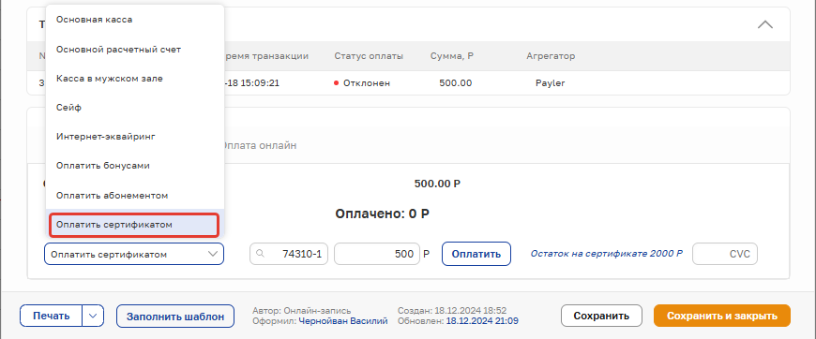Viewport: 816px width, 339px height.
Task: Click the Оплатить button
Action: (476, 255)
